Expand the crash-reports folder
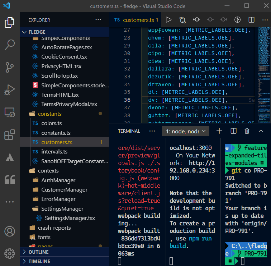Viewport: 271px width, 266px height. pyautogui.click(x=65, y=228)
